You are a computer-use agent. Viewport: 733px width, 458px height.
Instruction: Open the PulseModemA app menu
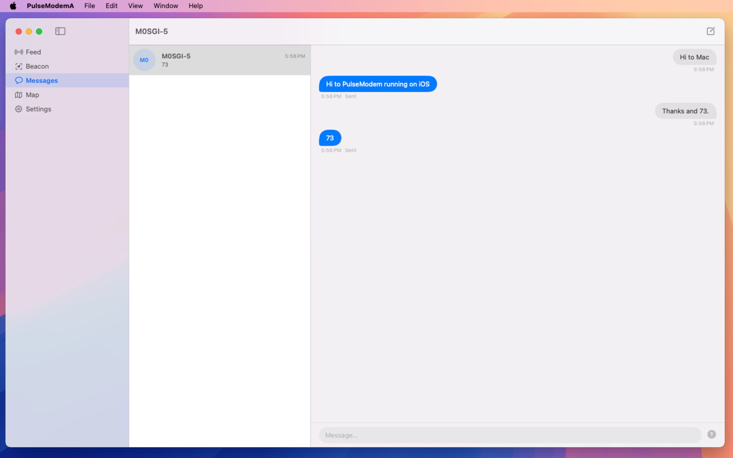[50, 6]
